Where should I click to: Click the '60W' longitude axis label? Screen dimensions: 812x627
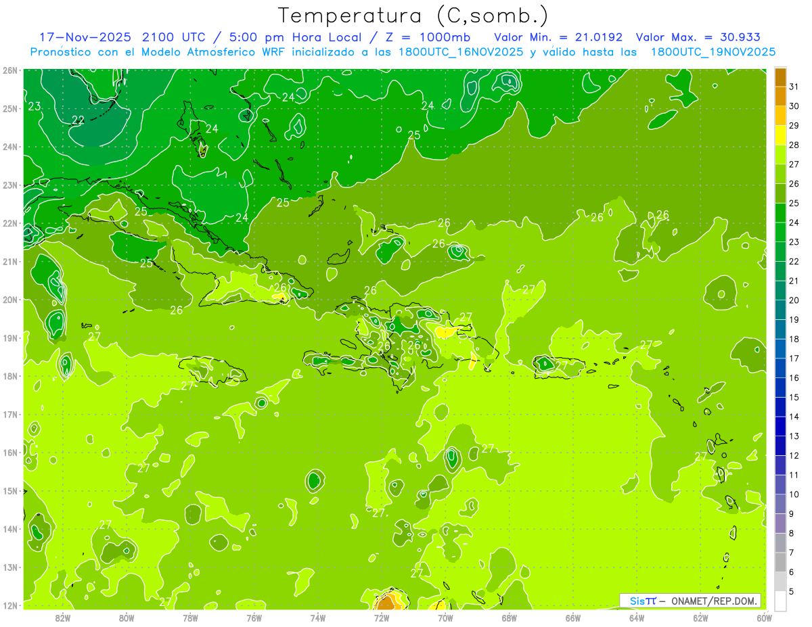pos(765,617)
